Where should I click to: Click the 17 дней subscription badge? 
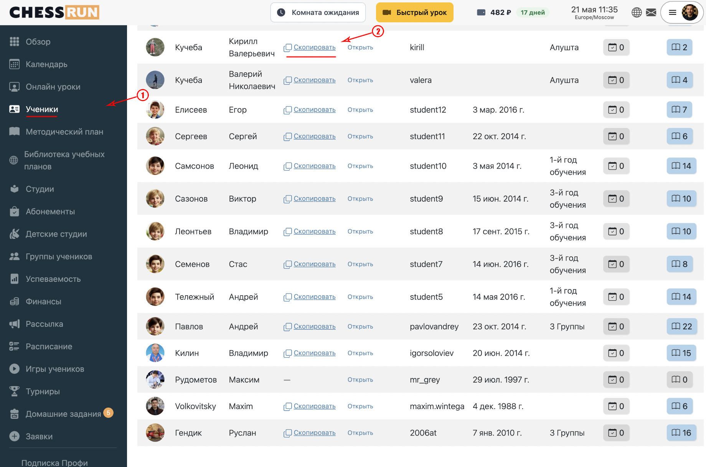pos(533,12)
